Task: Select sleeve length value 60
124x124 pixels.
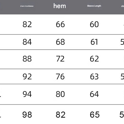Action: [x=94, y=24]
